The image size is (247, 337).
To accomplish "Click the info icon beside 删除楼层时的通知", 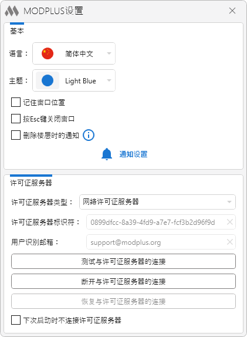I will (89, 135).
